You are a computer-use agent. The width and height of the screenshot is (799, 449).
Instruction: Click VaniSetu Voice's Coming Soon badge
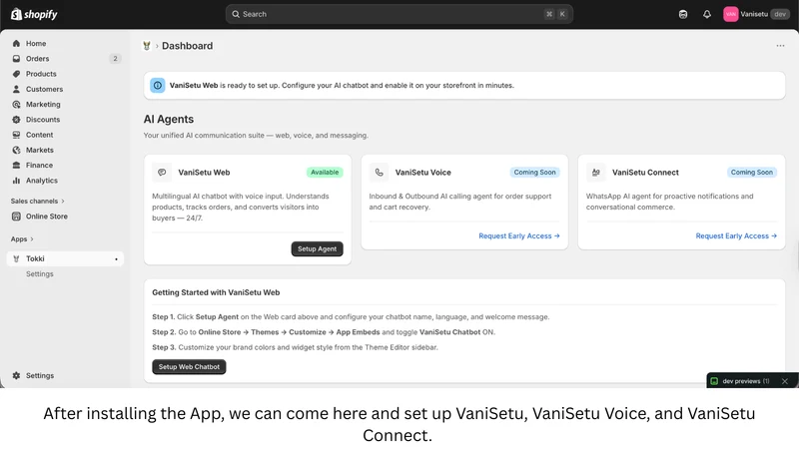point(534,173)
